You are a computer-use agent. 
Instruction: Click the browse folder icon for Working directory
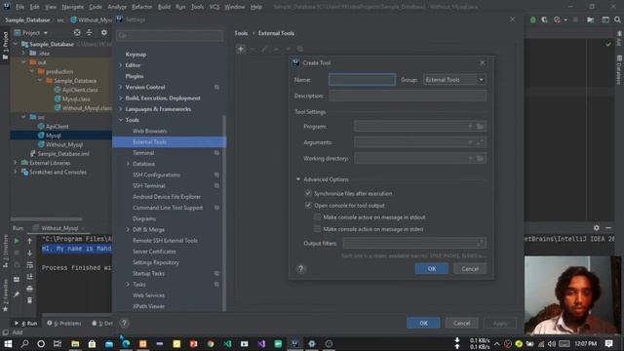pyautogui.click(x=480, y=158)
